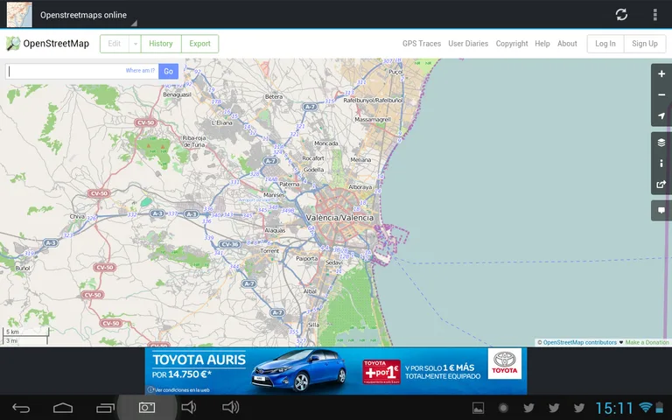Tap the Android recent apps icon

click(x=105, y=408)
